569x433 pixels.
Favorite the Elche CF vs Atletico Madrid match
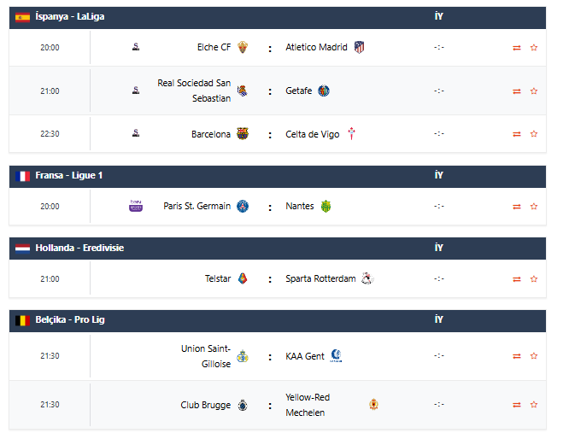click(x=534, y=48)
